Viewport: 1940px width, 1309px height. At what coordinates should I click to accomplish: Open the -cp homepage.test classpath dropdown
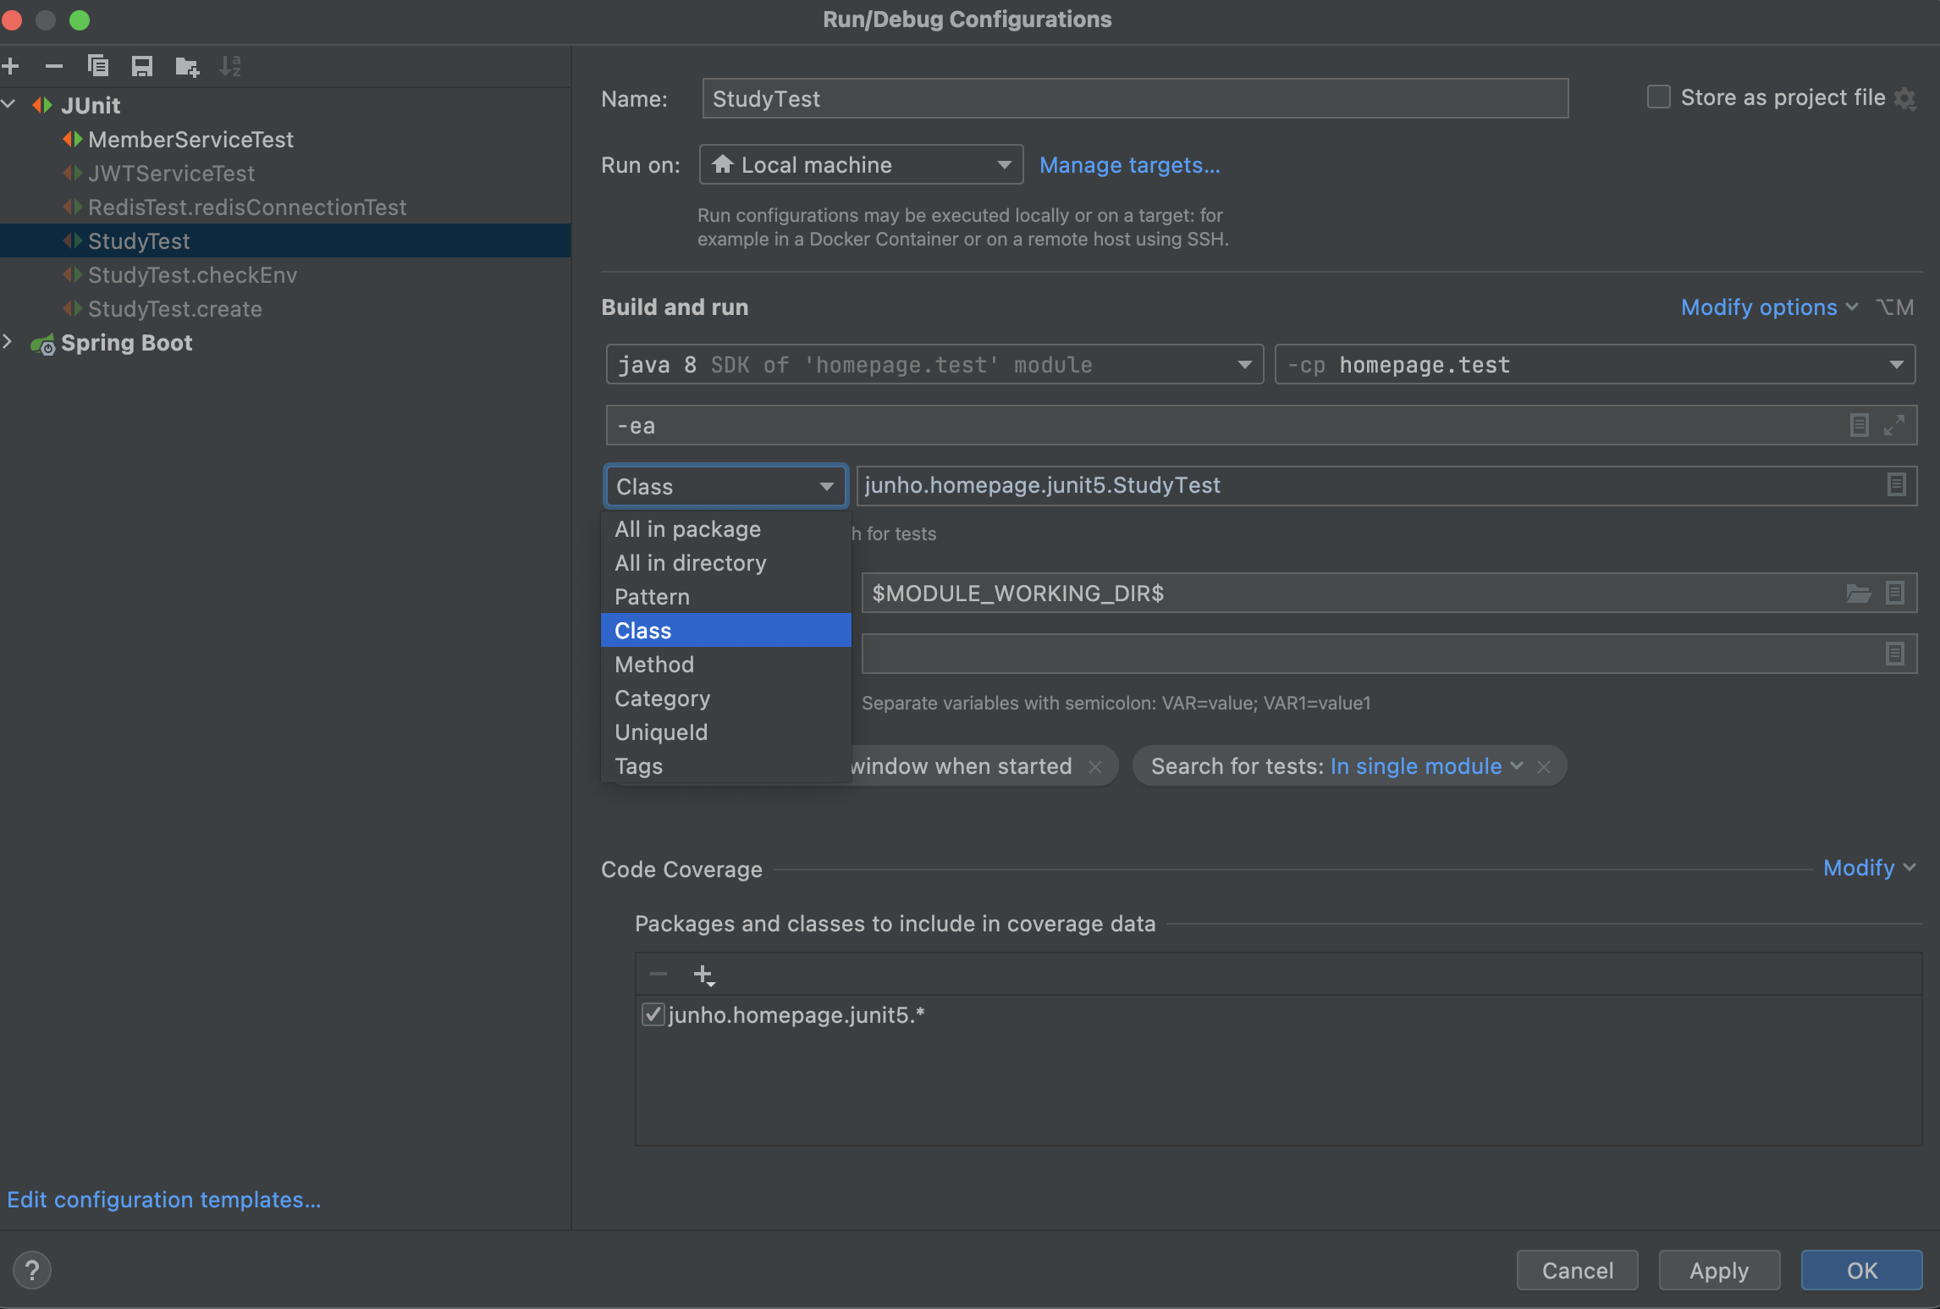click(1595, 365)
